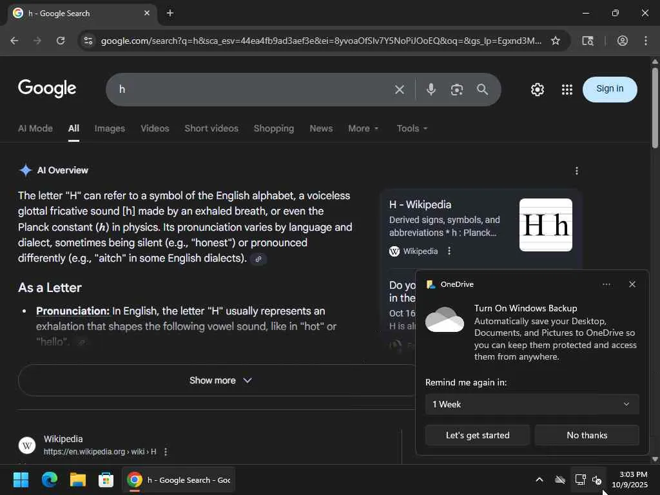
Task: Open the Windows Start menu
Action: pyautogui.click(x=21, y=480)
